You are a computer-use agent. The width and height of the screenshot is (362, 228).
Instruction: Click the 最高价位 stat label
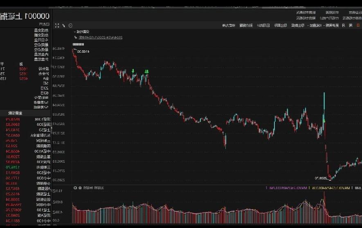[x=41, y=45]
